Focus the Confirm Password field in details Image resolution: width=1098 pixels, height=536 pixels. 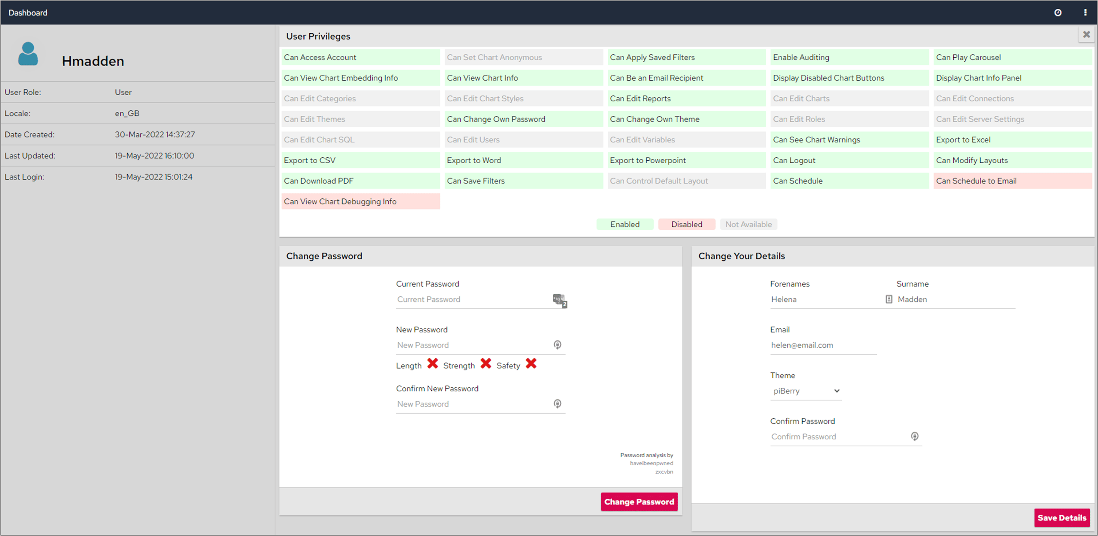(846, 437)
